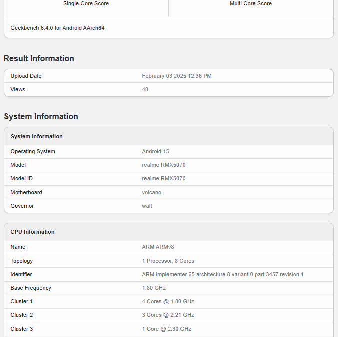Select the volcano motherboard value
The height and width of the screenshot is (337, 338).
(x=151, y=192)
